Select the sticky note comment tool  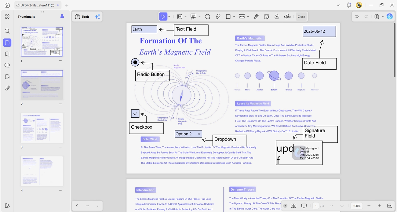click(x=207, y=16)
